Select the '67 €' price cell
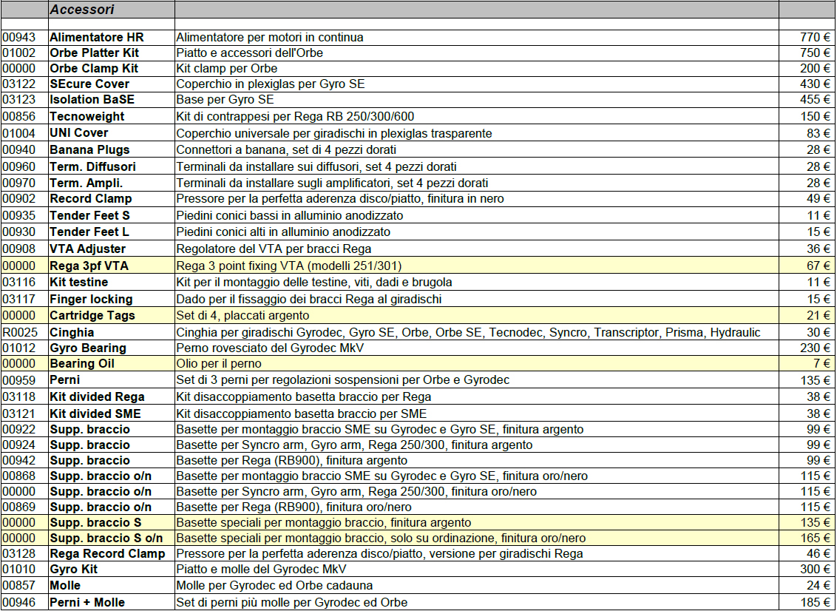Viewport: 837px width, 611px height. tap(807, 266)
